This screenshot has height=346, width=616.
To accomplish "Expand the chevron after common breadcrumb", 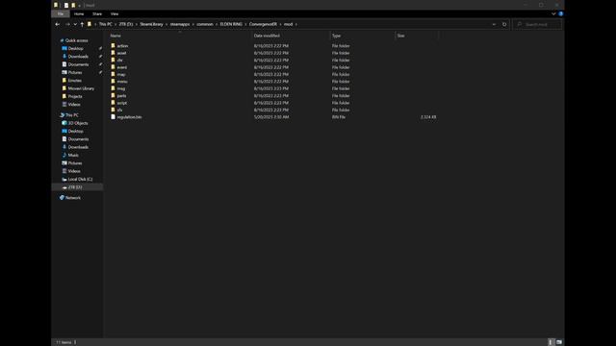I will (217, 24).
